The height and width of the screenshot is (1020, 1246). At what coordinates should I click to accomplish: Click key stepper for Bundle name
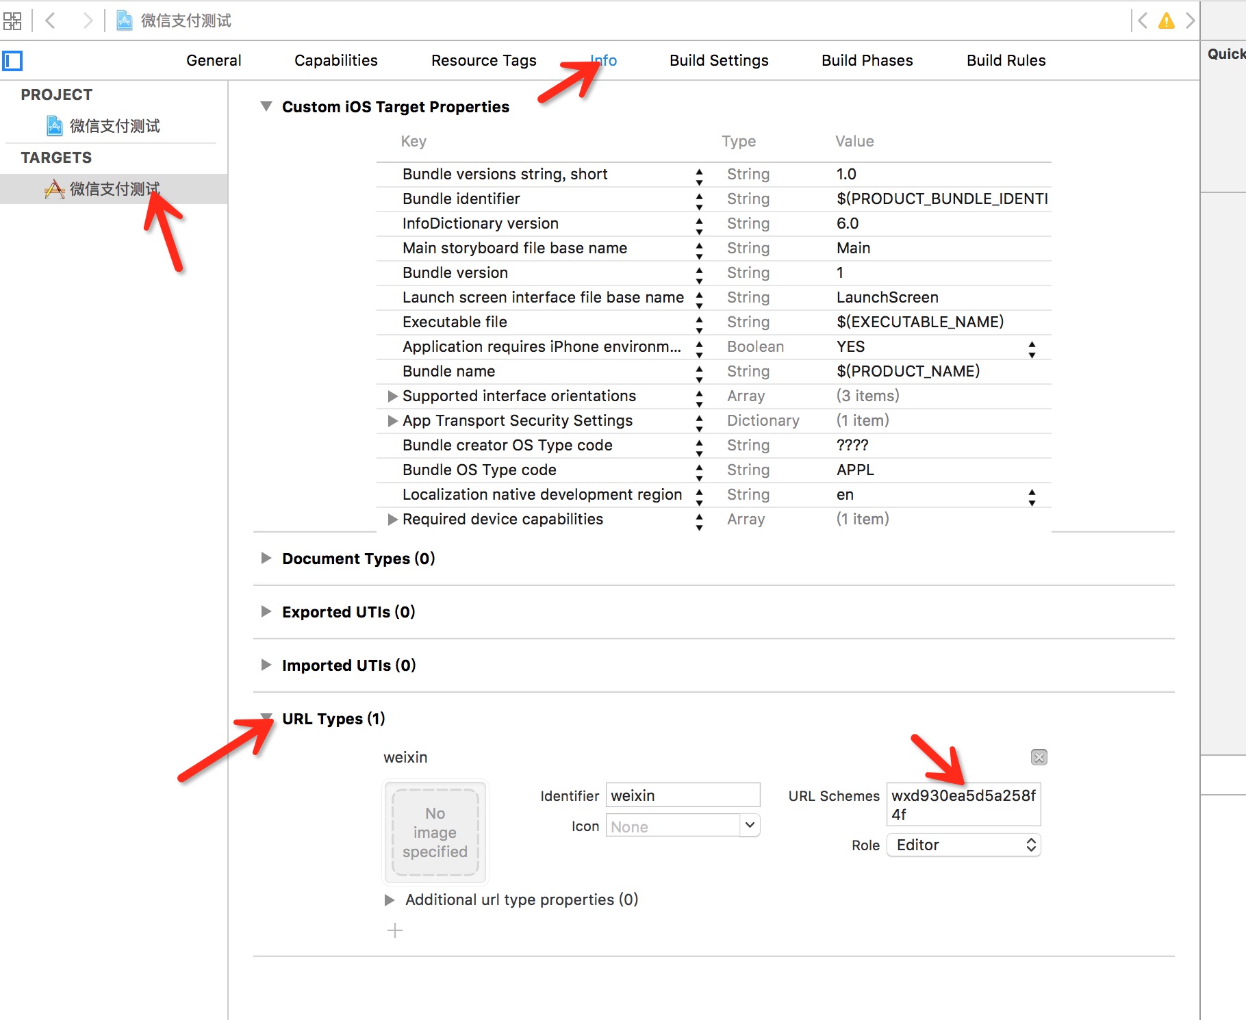click(699, 374)
